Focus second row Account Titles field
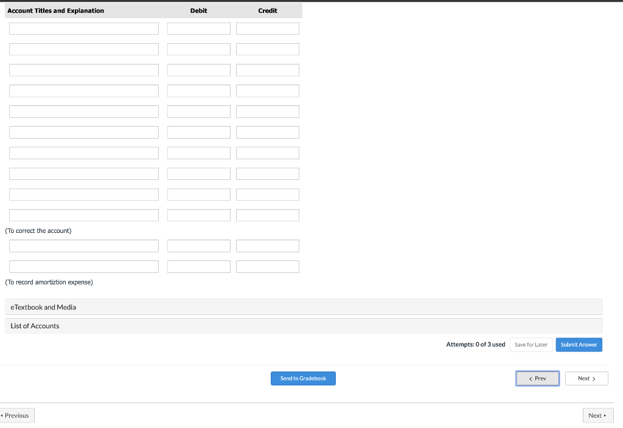Viewport: 623px width, 428px height. pos(84,49)
